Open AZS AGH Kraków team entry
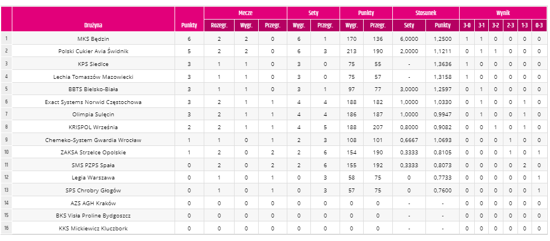The height and width of the screenshot is (241, 550). (x=93, y=203)
